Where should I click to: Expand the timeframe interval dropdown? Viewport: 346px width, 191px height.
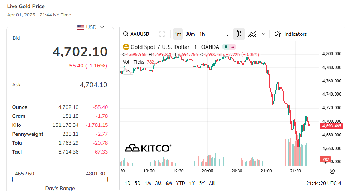(x=211, y=34)
